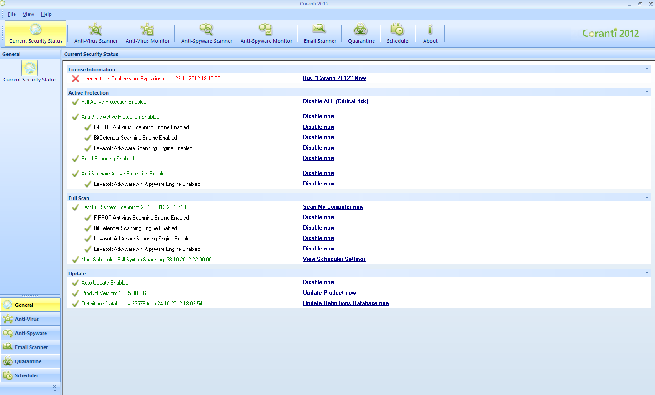This screenshot has width=655, height=395.
Task: Expand the sidebar overflow chevron at bottom
Action: point(55,388)
